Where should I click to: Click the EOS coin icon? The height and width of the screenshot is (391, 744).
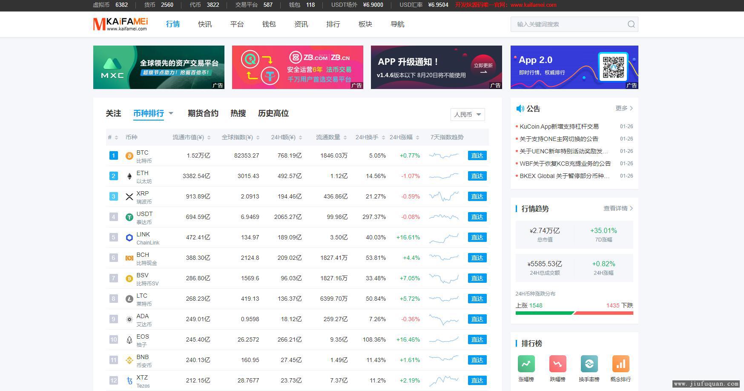click(x=129, y=340)
